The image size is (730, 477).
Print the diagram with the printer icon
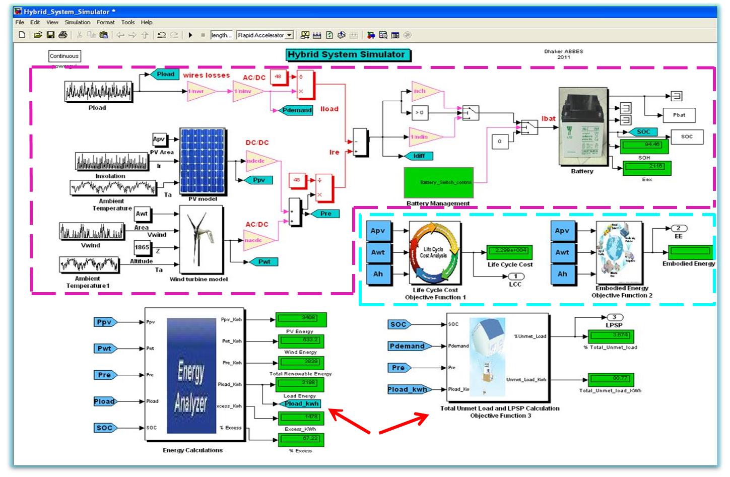(x=63, y=35)
